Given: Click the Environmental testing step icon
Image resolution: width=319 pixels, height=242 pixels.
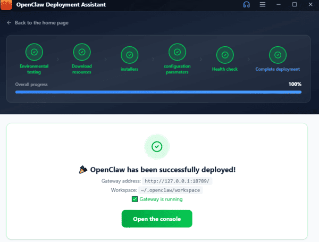Looking at the screenshot, I should pos(34,52).
